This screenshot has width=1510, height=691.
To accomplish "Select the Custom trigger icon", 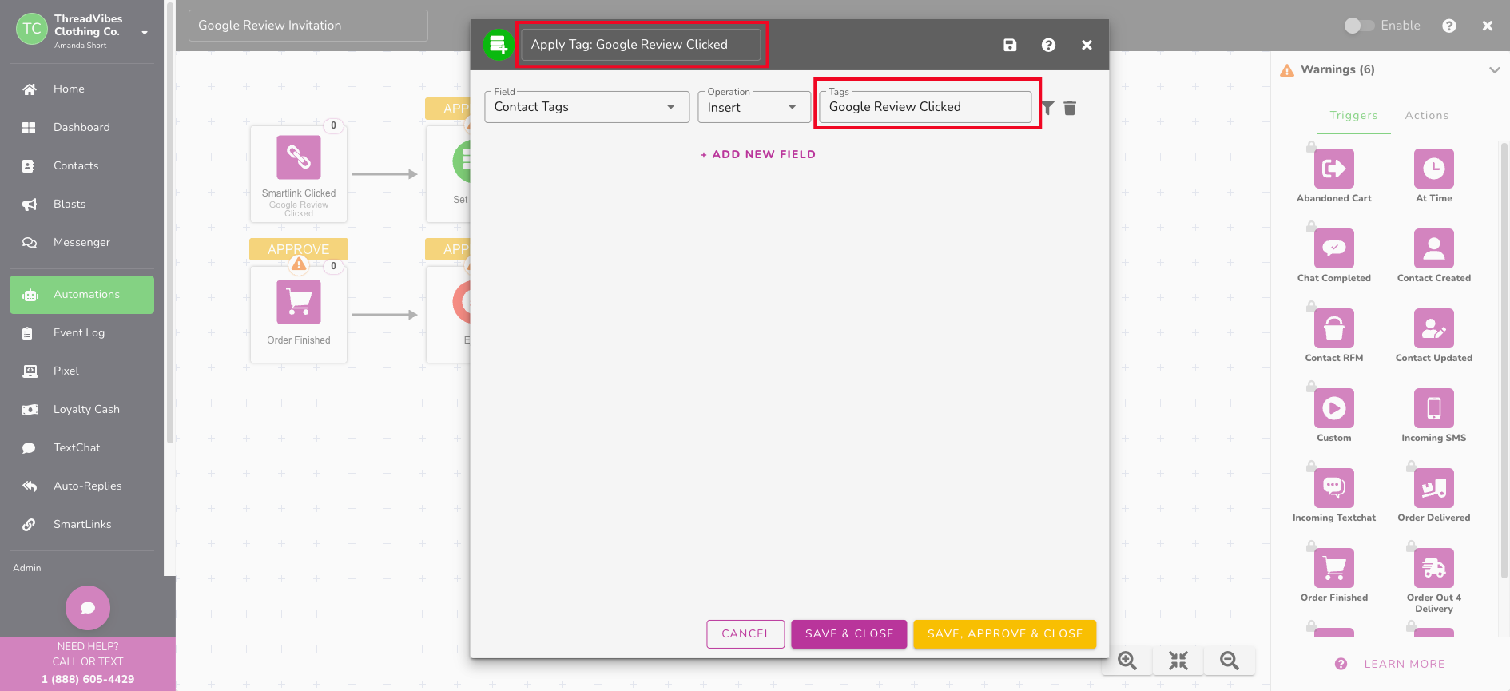I will 1334,408.
